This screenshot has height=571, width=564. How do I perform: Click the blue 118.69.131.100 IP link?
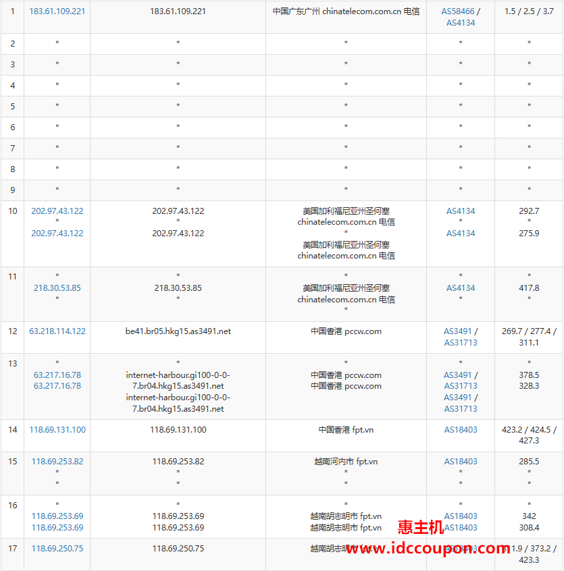coord(57,430)
